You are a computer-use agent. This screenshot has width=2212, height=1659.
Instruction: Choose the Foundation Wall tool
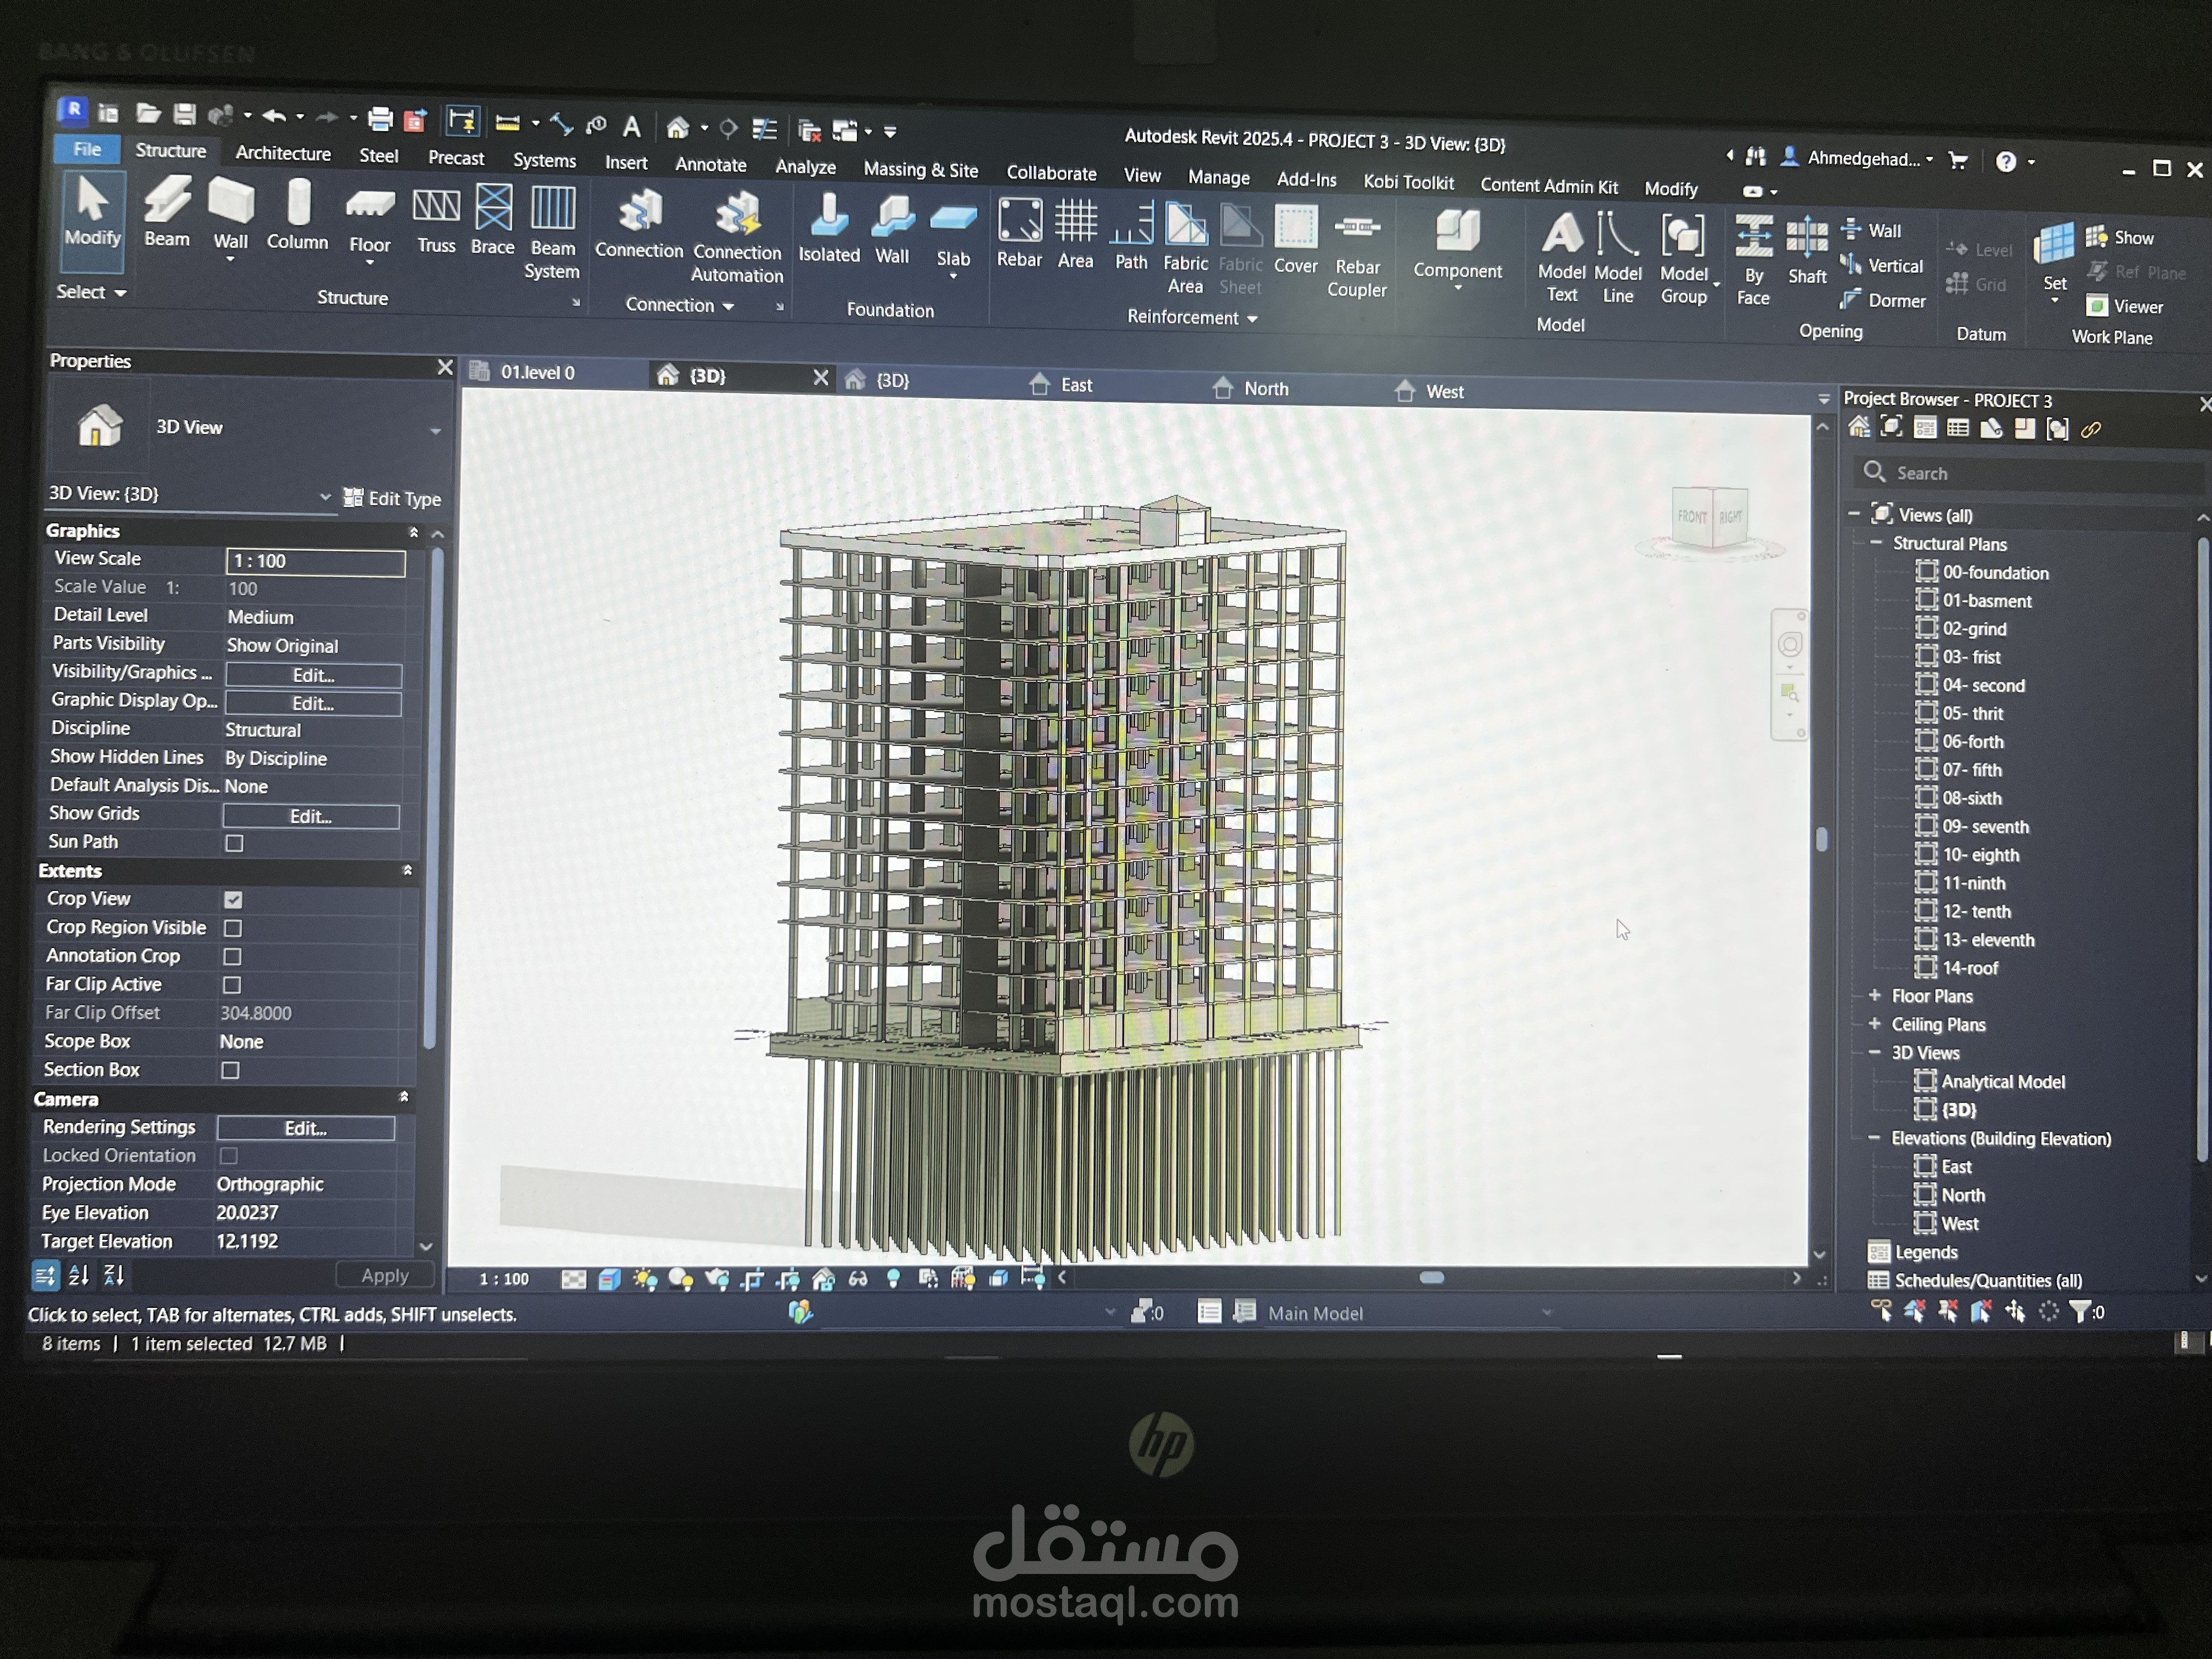point(892,230)
